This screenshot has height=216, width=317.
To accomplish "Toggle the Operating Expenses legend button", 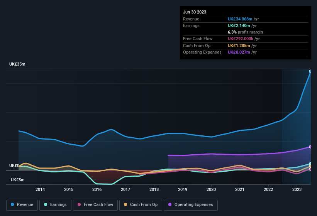I will click(x=191, y=205).
